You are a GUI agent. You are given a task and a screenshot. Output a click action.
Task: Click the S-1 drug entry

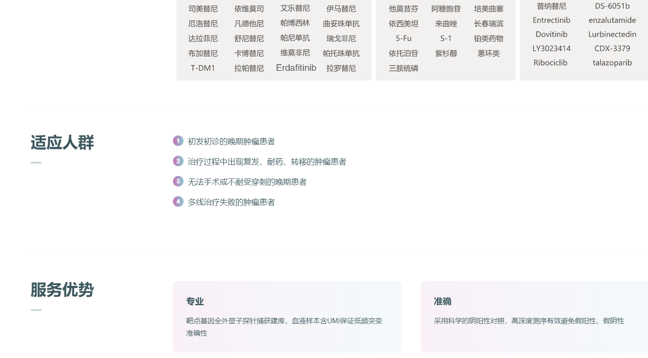click(445, 38)
